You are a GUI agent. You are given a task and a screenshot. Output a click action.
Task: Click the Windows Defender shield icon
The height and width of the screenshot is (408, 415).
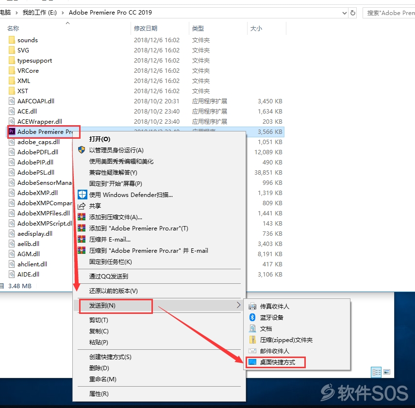83,195
